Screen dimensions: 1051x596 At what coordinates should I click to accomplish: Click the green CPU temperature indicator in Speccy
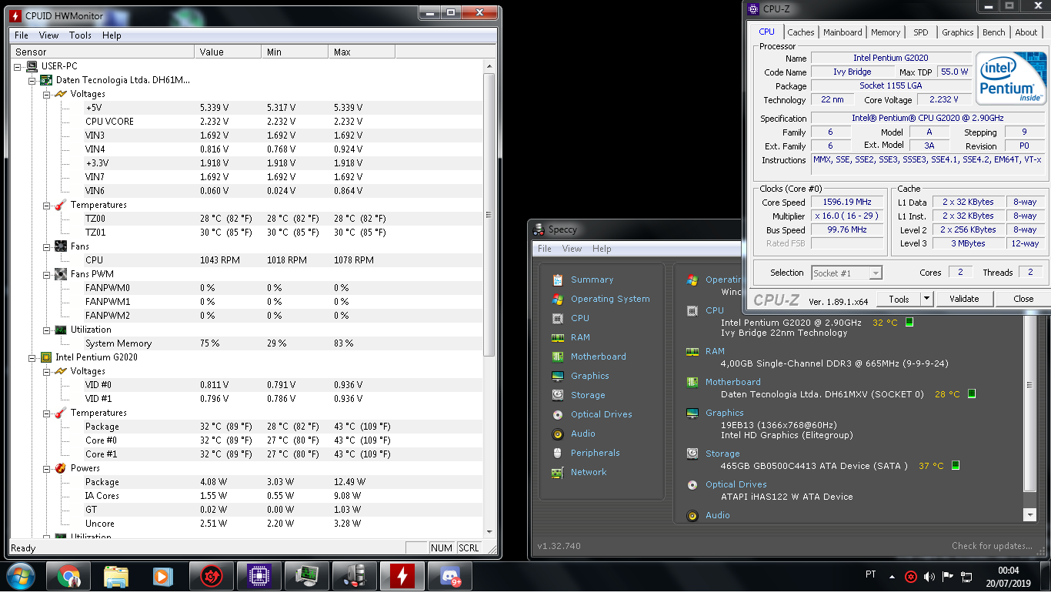909,322
